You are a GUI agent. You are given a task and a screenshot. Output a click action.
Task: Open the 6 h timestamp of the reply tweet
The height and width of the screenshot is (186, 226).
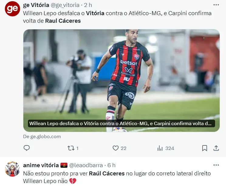111,165
